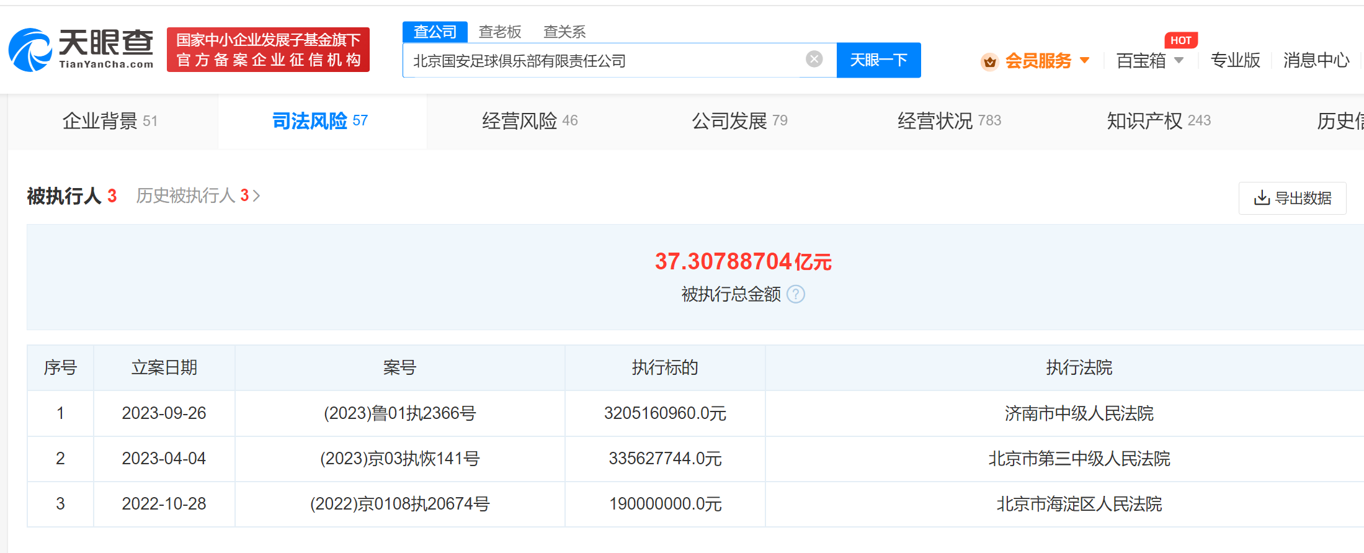Screen dimensions: 1364x553
Task: Click the 导出数据 export button
Action: click(x=1293, y=198)
